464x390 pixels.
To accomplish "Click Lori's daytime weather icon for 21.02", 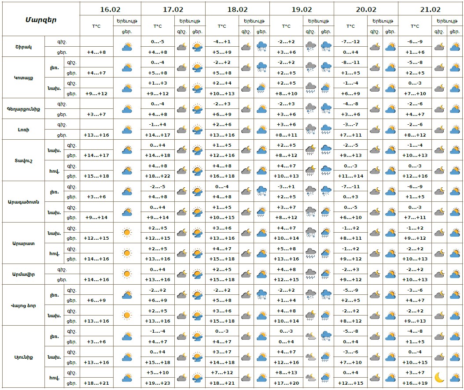I will tap(454, 130).
